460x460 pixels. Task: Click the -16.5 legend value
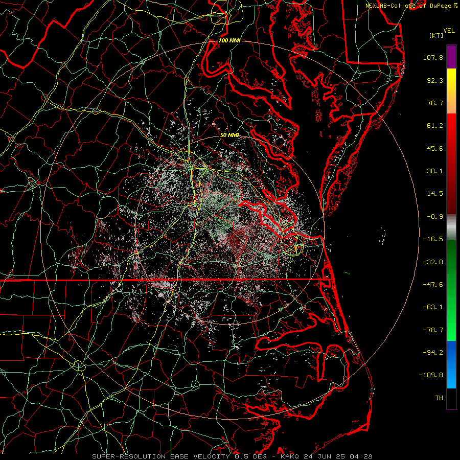point(433,239)
